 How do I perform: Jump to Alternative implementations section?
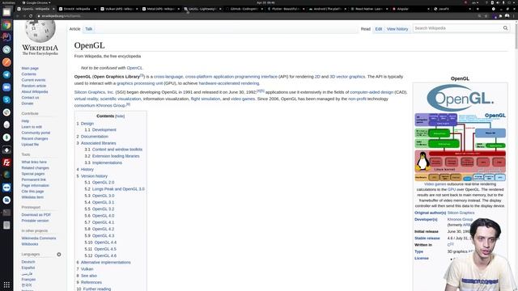[106, 262]
